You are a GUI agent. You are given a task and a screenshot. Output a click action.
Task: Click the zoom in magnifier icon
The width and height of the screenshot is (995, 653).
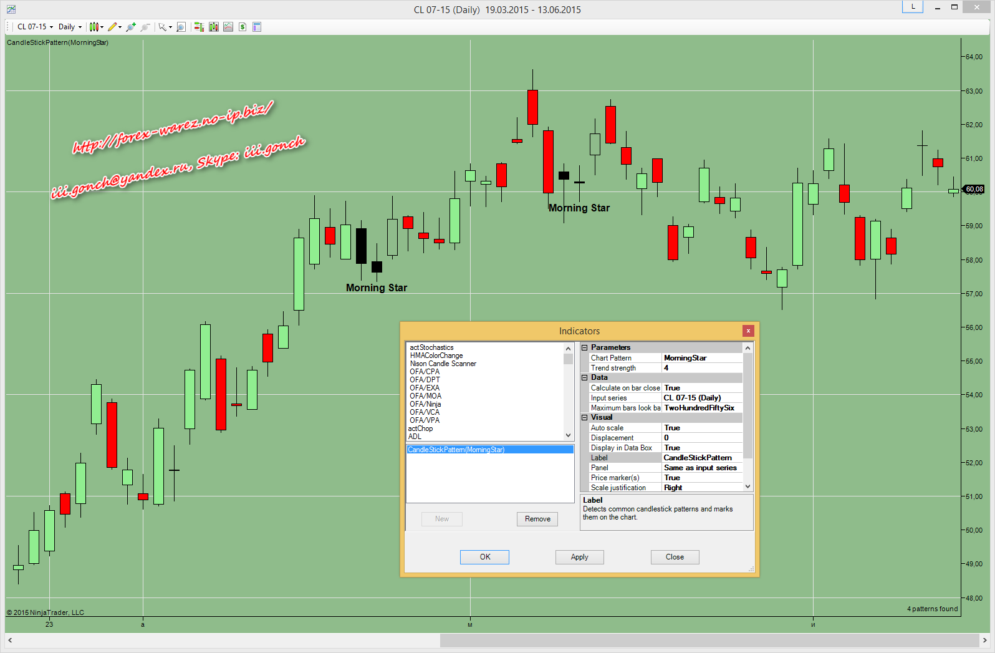tap(130, 27)
